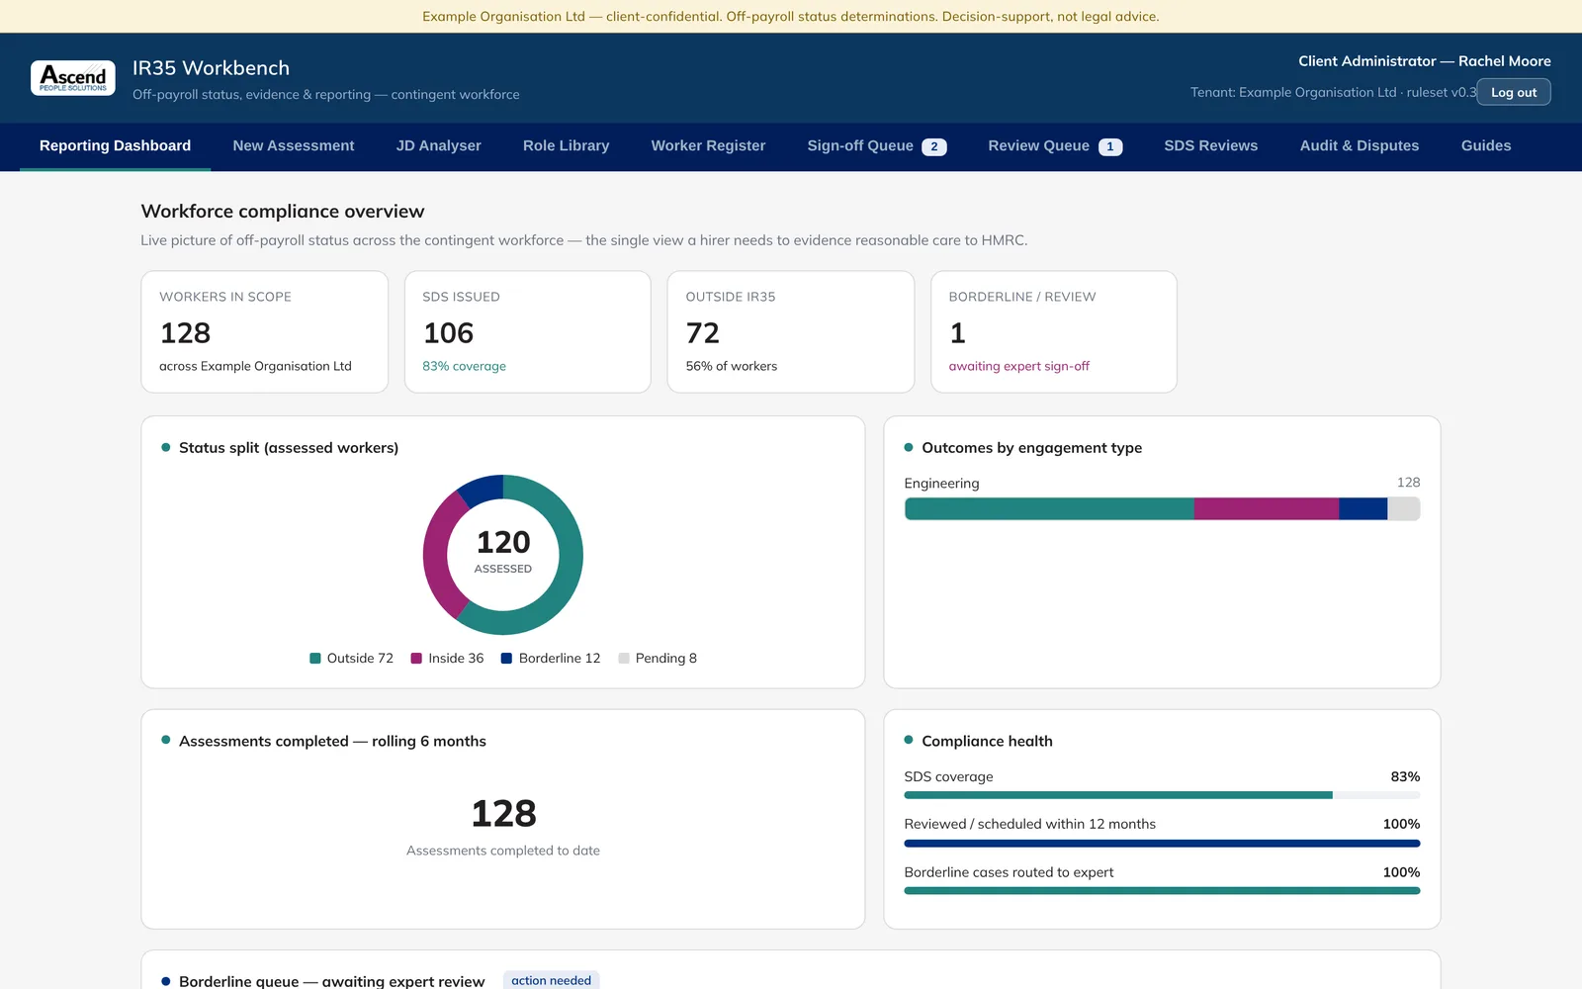The image size is (1582, 989).
Task: Click the navy segment of the Engineering bar
Action: coord(1363,509)
